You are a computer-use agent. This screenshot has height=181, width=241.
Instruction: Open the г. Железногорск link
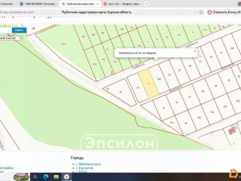point(88,164)
